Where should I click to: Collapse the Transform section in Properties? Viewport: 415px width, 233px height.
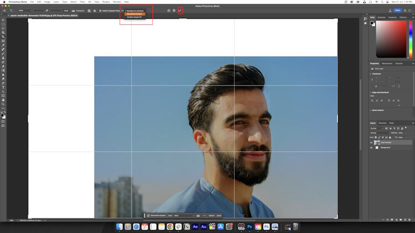[x=372, y=73]
